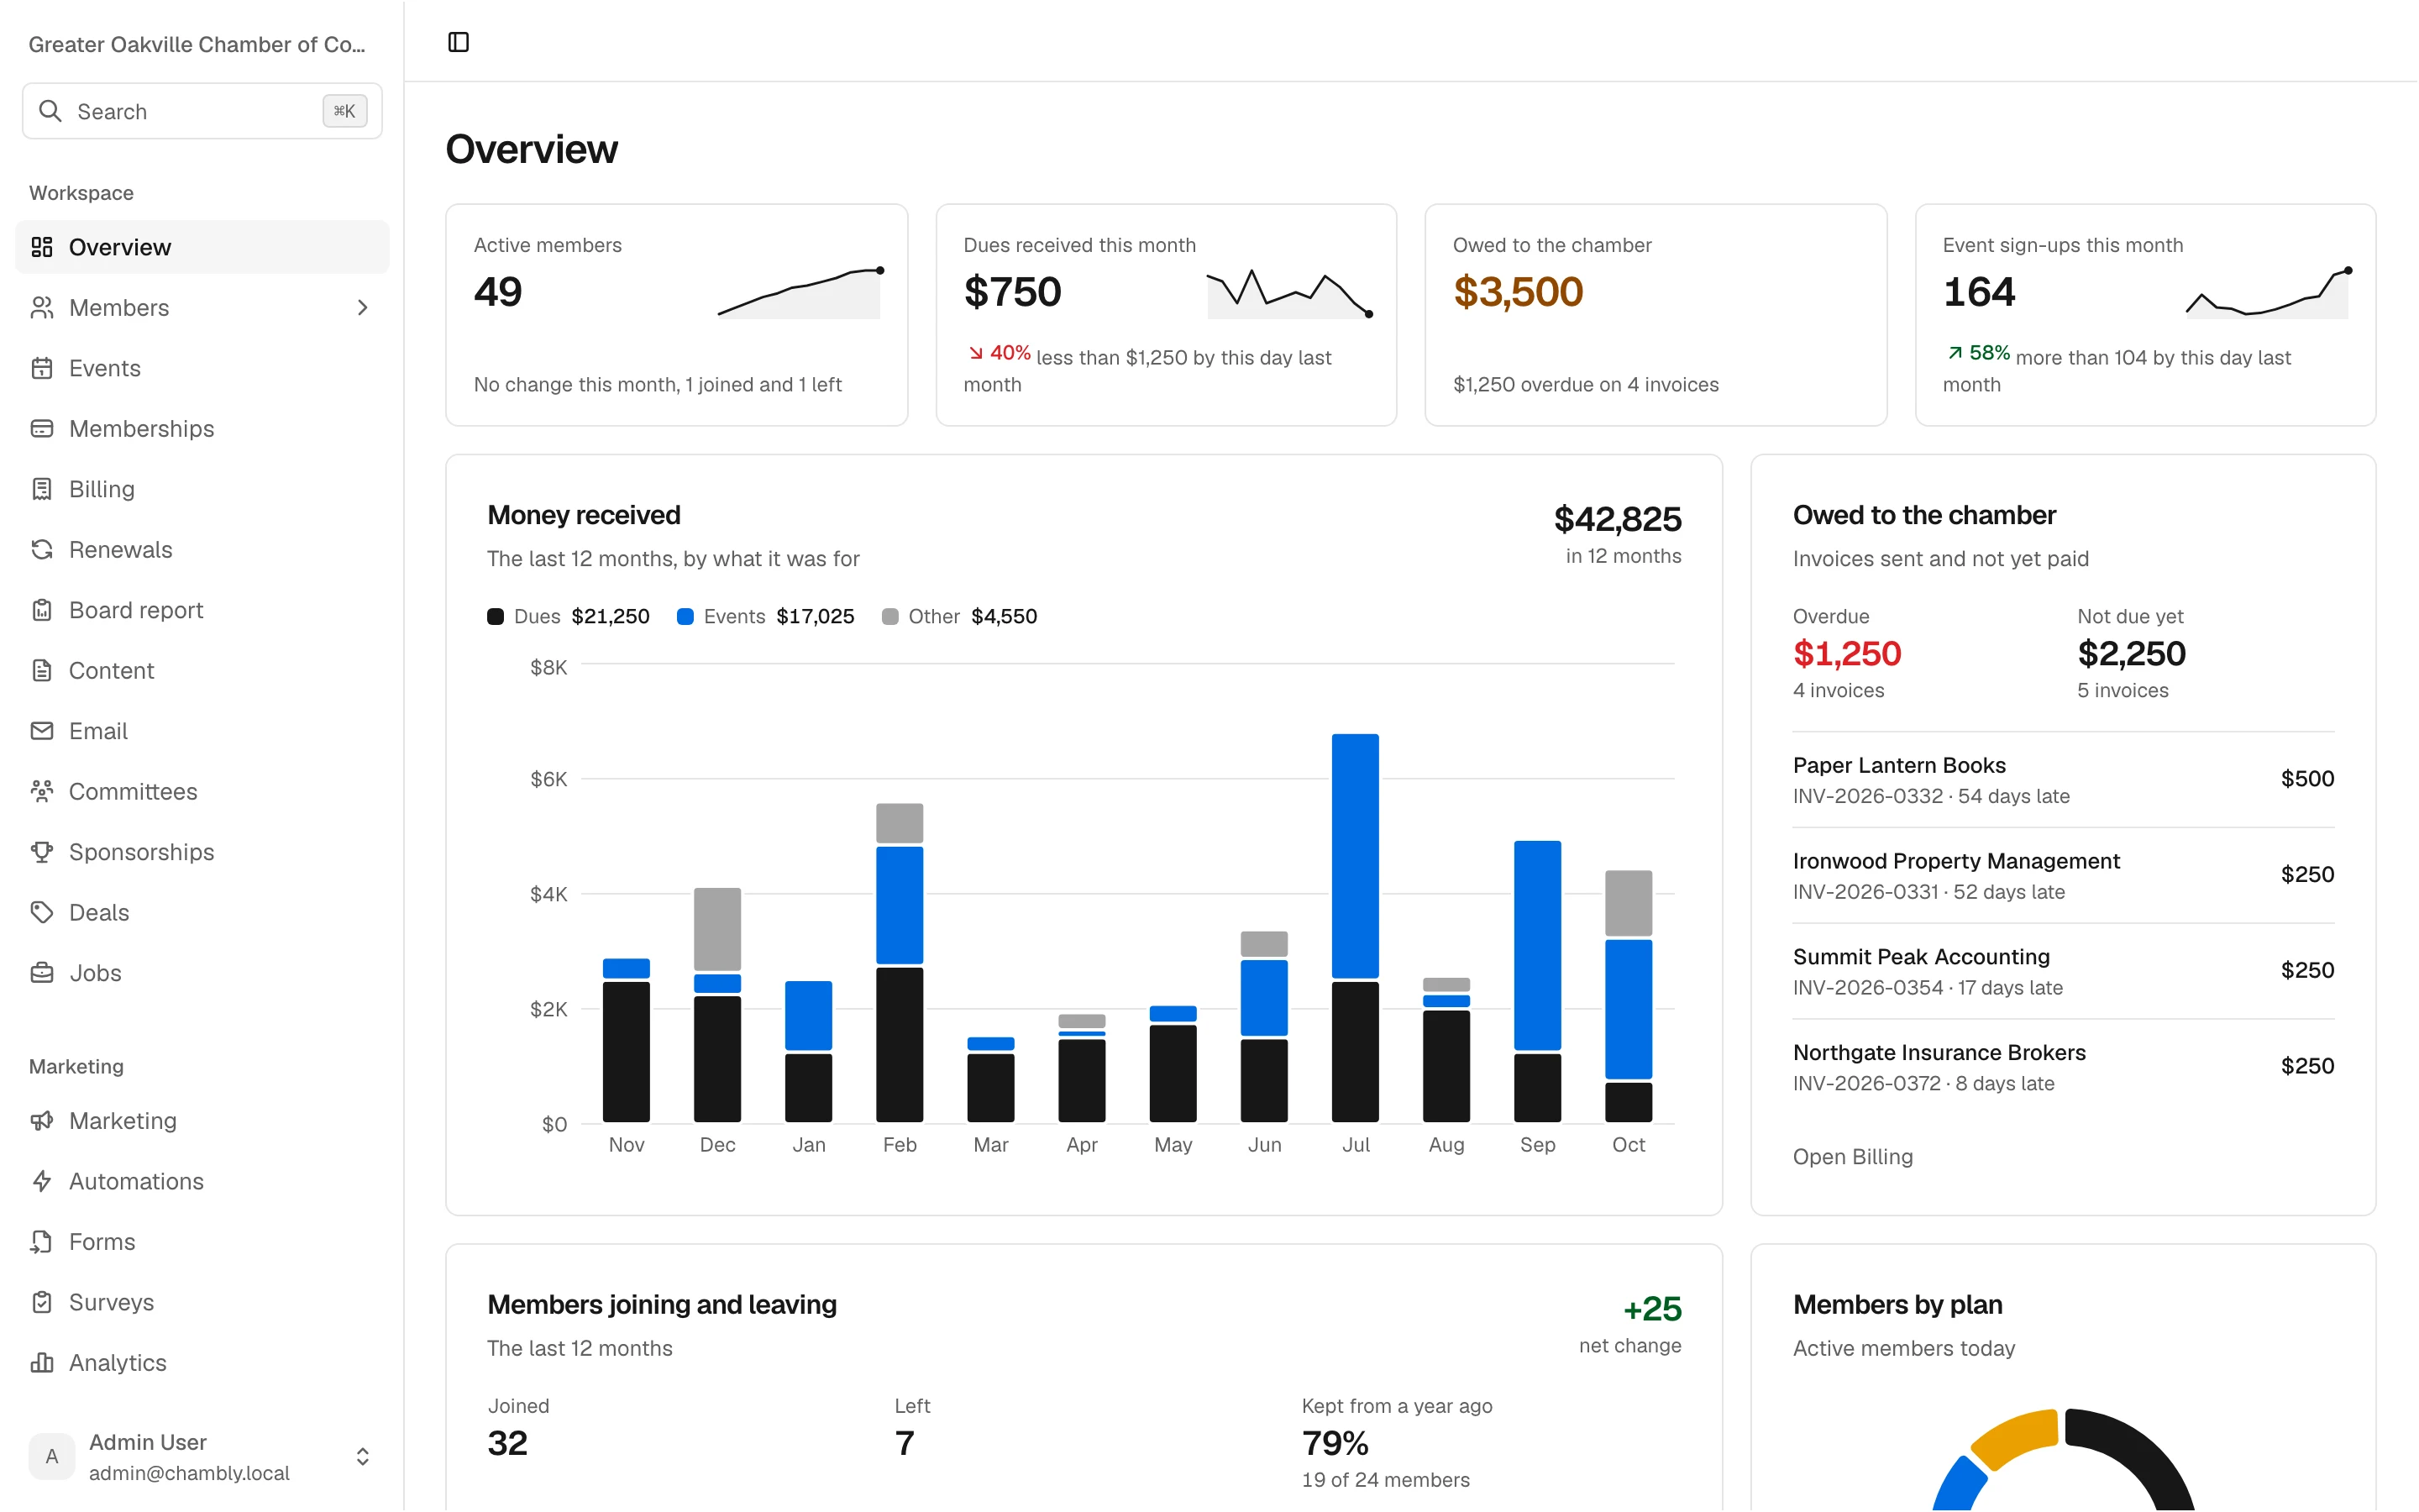Click the Surveys clipboard-check icon
Viewport: 2419px width, 1512px height.
(42, 1303)
